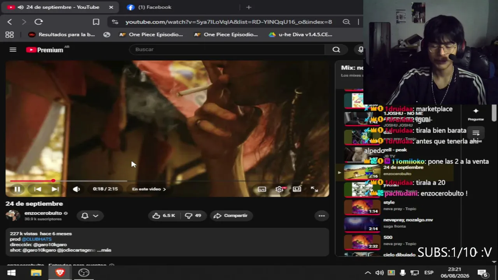Screen dimensions: 498x280
Task: Bookmark this page with the bookmark icon
Action: (96, 22)
